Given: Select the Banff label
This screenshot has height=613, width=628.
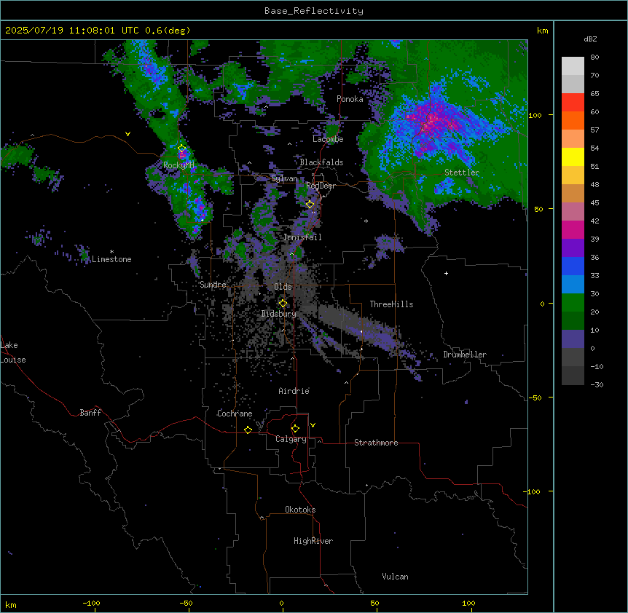Looking at the screenshot, I should coord(90,413).
